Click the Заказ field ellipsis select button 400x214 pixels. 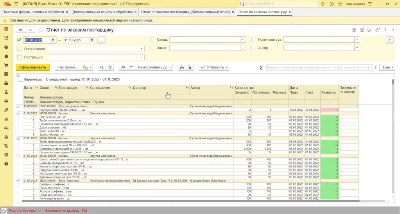[243, 48]
